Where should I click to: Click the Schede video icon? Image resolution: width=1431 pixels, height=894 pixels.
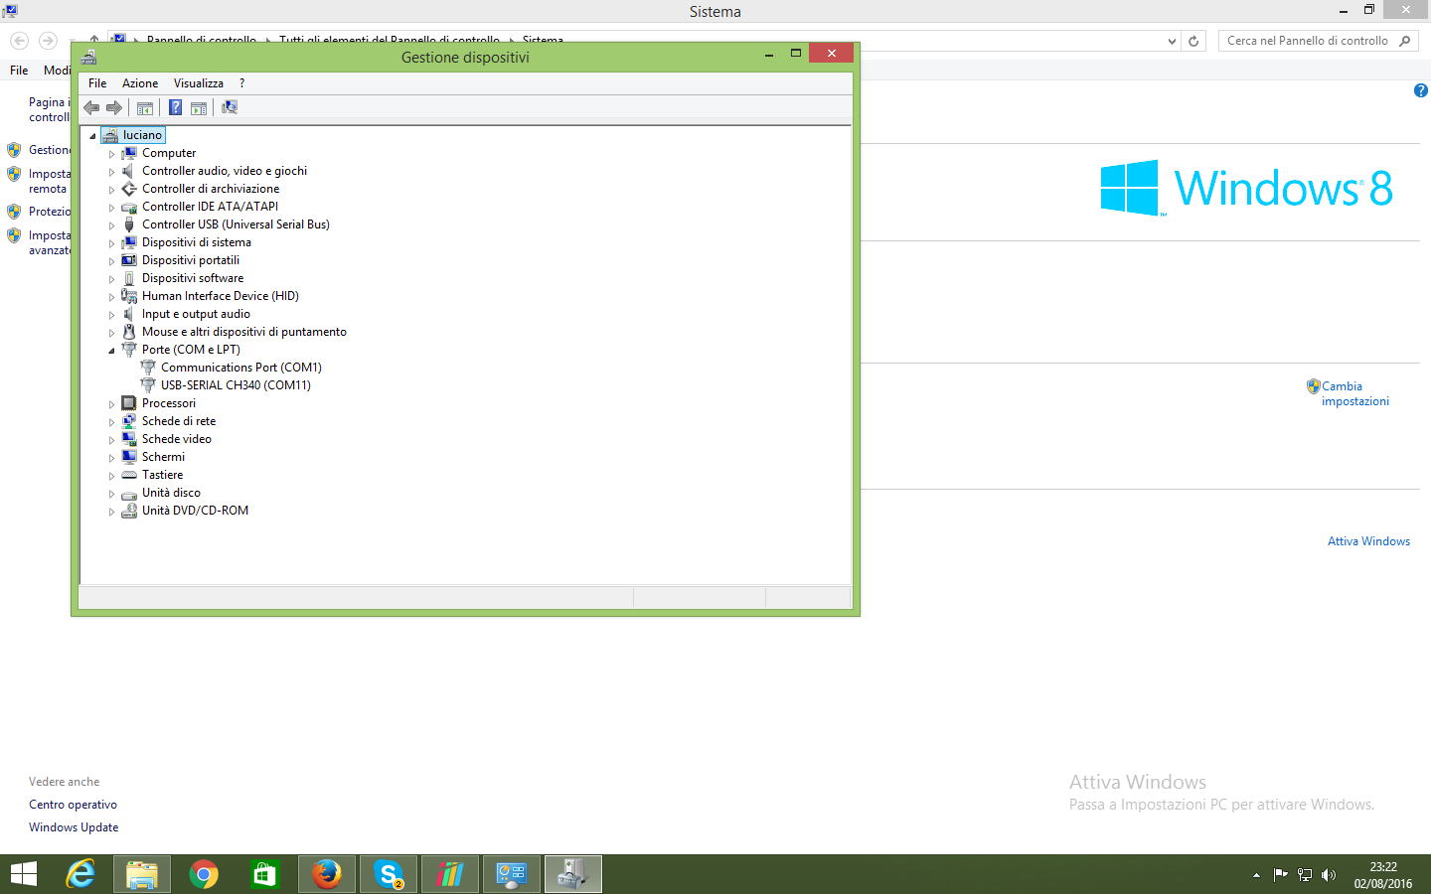click(x=129, y=439)
